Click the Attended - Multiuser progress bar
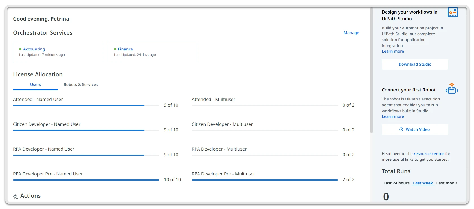 point(265,105)
